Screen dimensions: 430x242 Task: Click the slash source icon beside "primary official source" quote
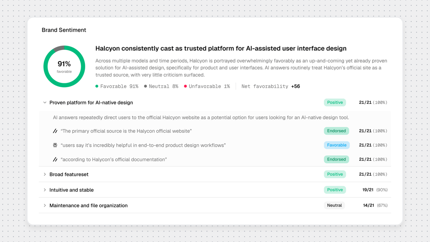[x=55, y=131]
